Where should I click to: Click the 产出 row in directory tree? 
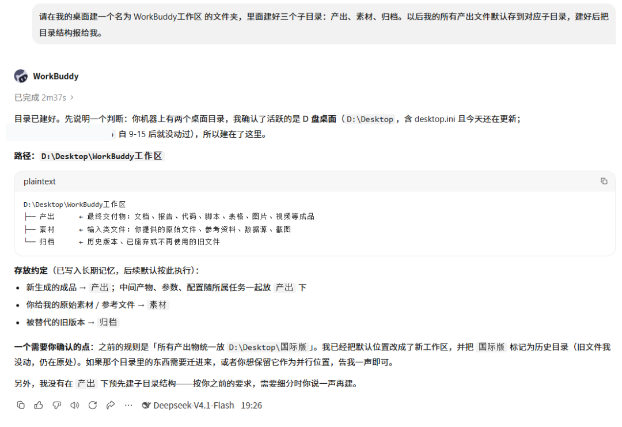point(169,216)
